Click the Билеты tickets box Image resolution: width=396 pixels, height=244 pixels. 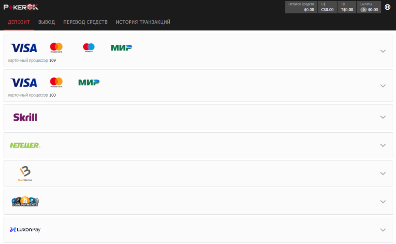coord(369,7)
